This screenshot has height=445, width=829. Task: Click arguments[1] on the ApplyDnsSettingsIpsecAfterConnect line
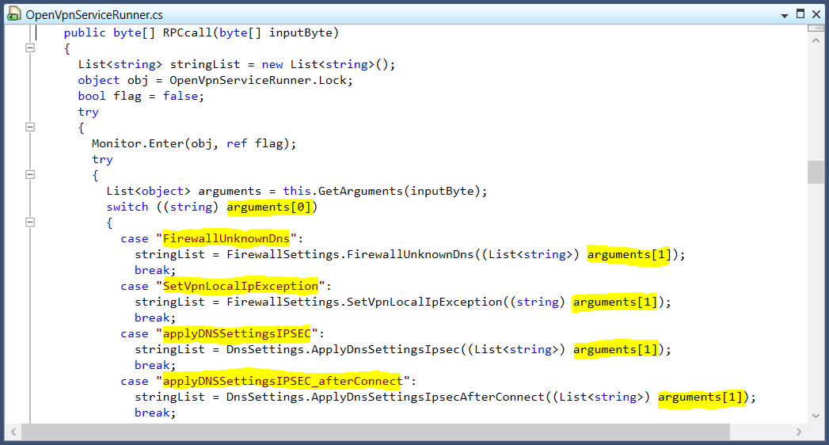click(700, 397)
